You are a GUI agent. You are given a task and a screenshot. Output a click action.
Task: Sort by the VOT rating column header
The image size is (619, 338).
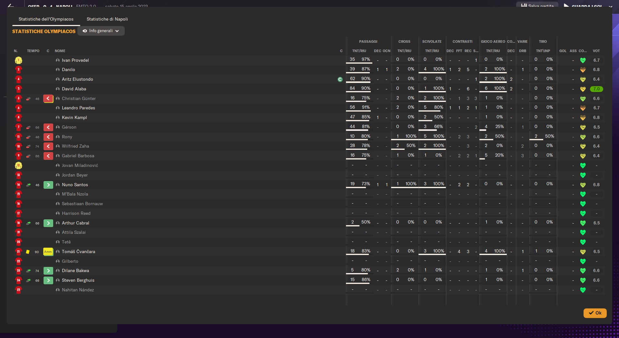click(x=596, y=51)
